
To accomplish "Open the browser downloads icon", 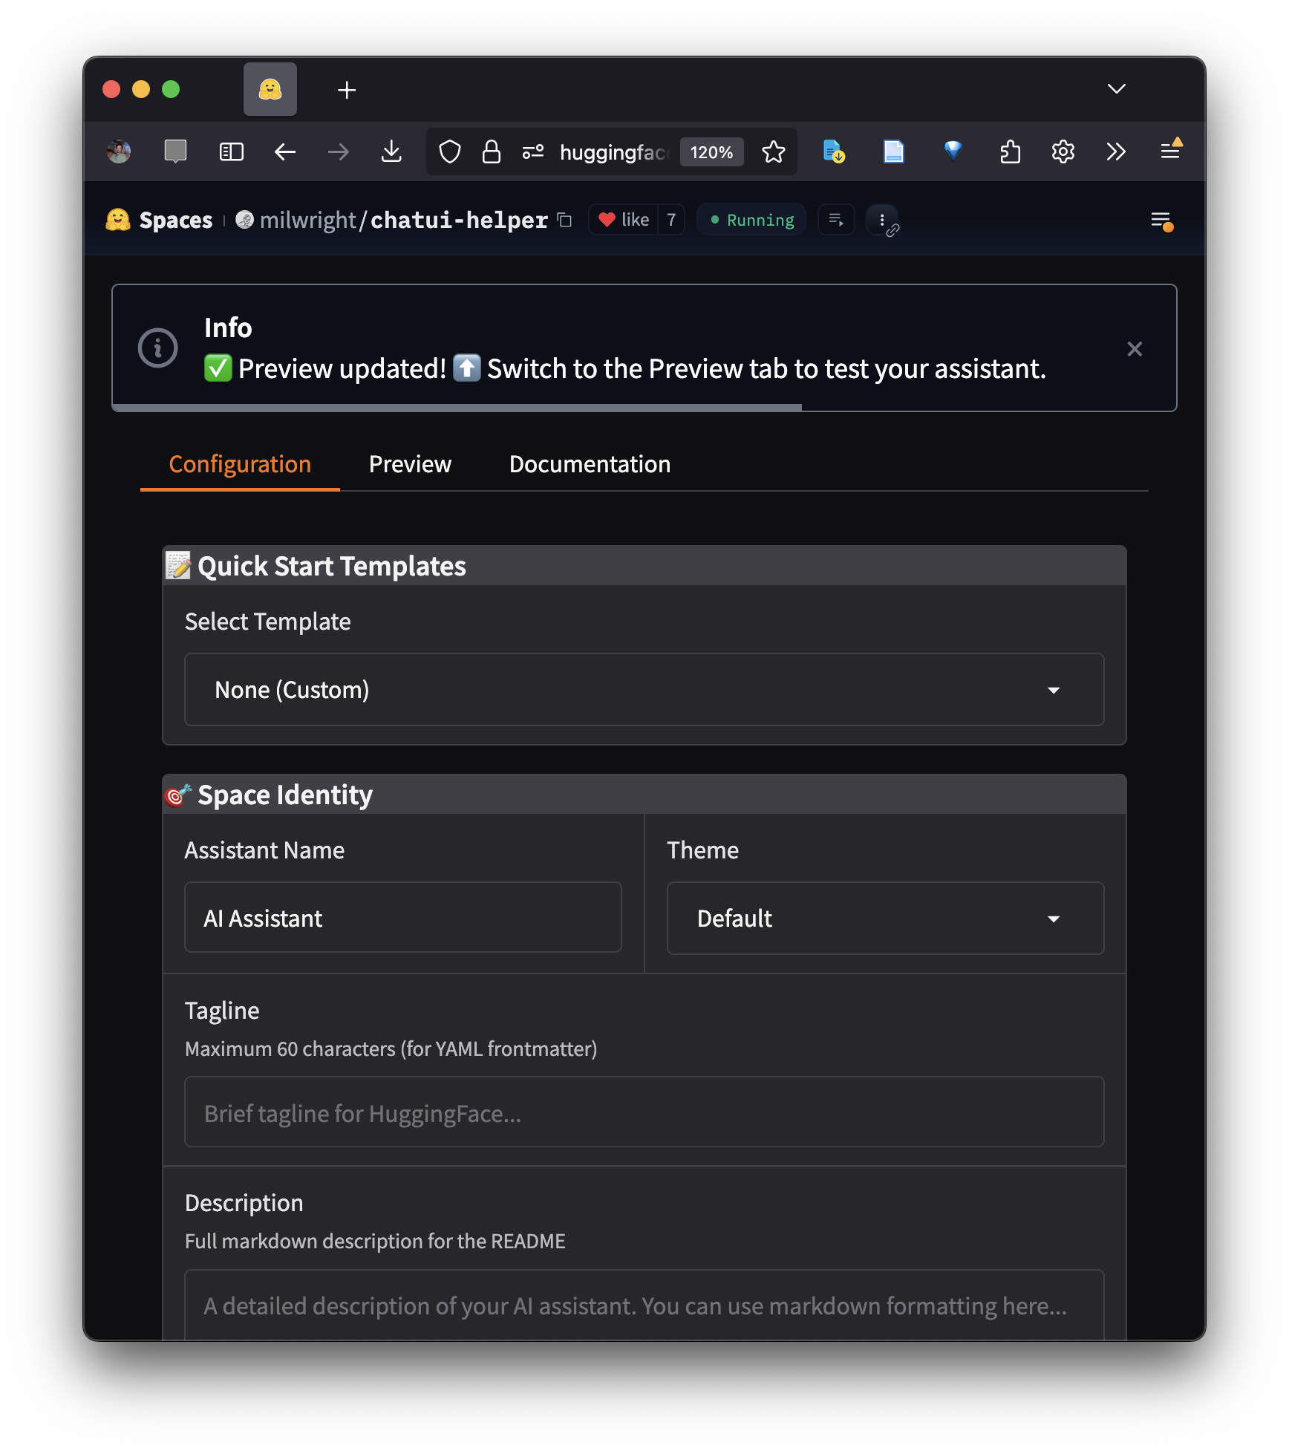I will coord(391,152).
